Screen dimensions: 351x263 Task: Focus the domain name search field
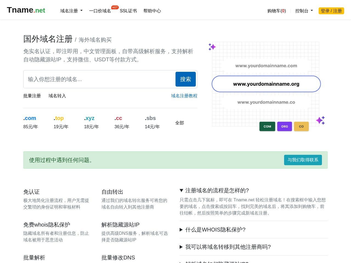[x=99, y=79]
